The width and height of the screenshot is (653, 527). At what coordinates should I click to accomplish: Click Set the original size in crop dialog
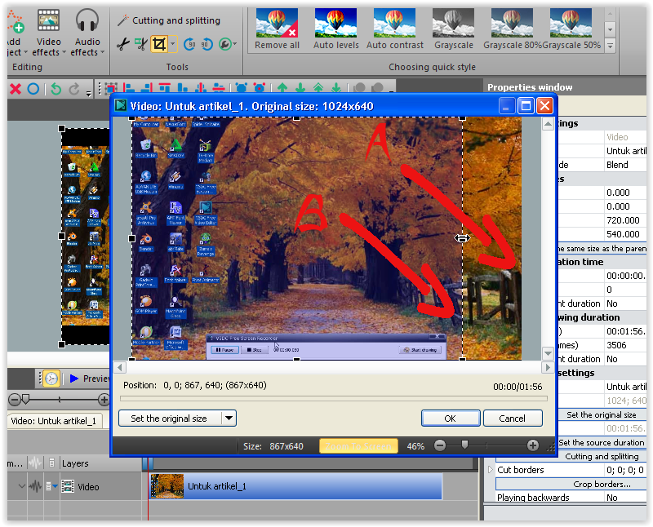click(x=169, y=418)
